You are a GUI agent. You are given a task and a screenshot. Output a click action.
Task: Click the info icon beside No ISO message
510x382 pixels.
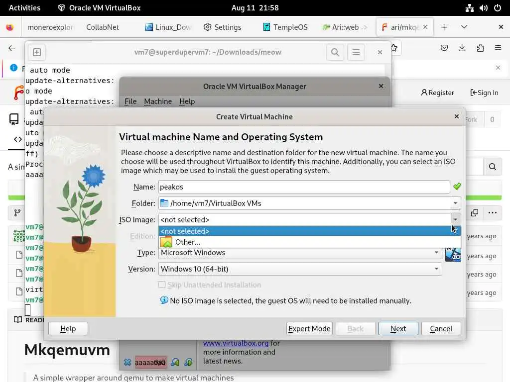pyautogui.click(x=164, y=300)
